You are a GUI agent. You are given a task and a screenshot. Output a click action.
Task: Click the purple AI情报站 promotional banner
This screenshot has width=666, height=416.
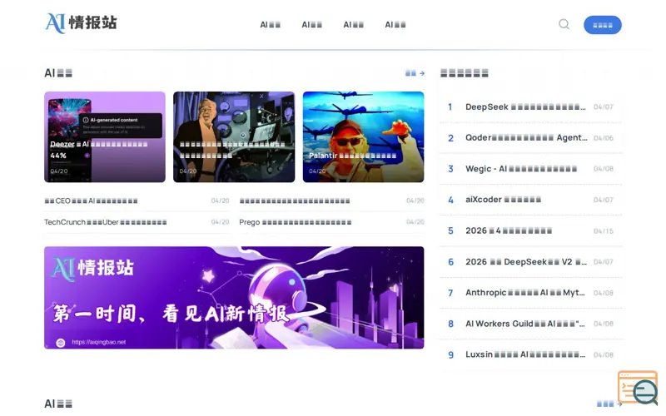(x=234, y=298)
